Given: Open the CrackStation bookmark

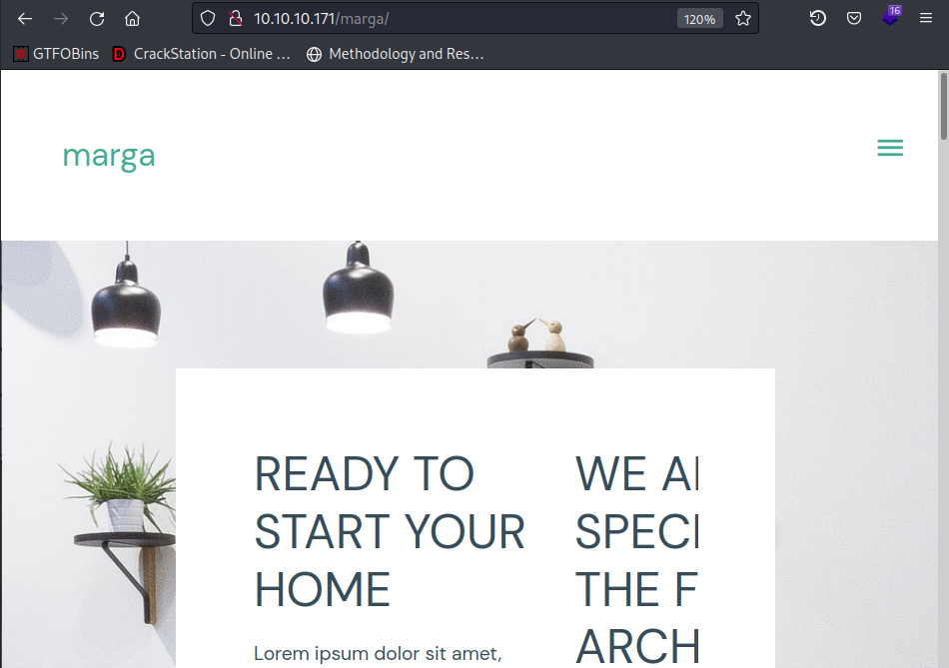Looking at the screenshot, I should (202, 54).
